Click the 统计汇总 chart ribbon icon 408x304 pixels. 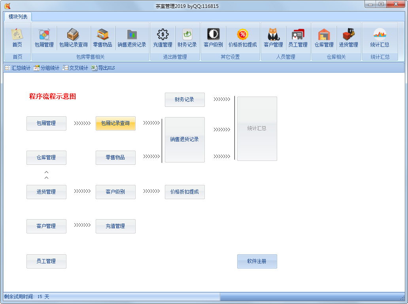(x=380, y=38)
